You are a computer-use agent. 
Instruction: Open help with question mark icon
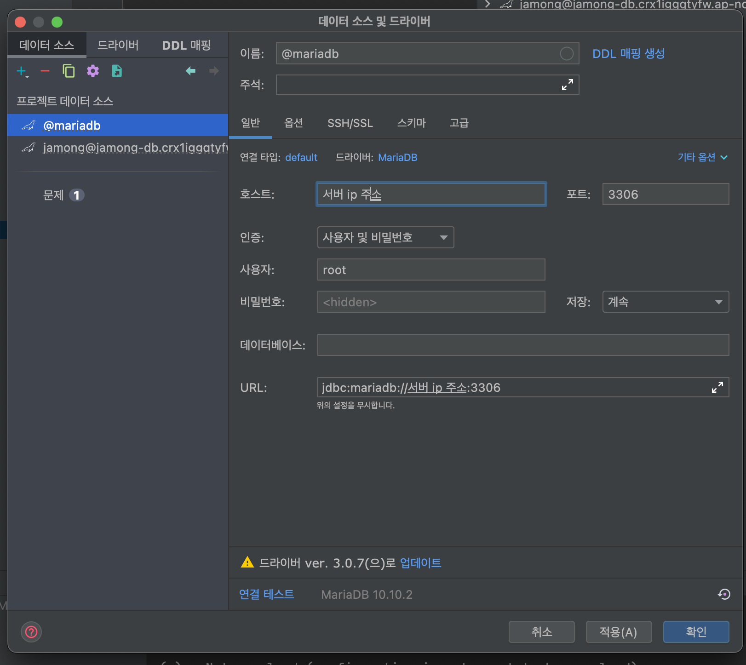click(31, 632)
